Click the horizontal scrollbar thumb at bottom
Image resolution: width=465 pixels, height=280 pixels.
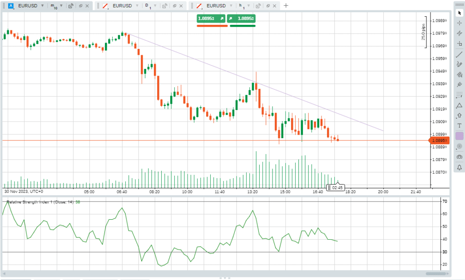point(435,274)
